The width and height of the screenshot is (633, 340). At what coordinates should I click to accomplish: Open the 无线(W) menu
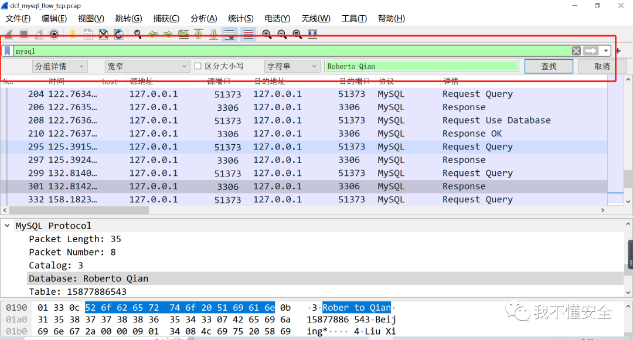(x=316, y=18)
